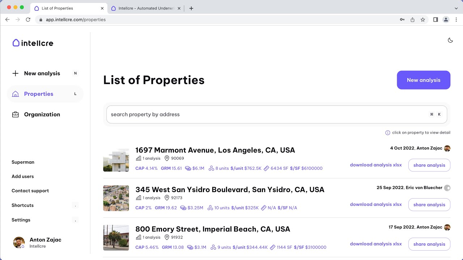Click the browser share page icon
This screenshot has width=463, height=260.
click(412, 19)
